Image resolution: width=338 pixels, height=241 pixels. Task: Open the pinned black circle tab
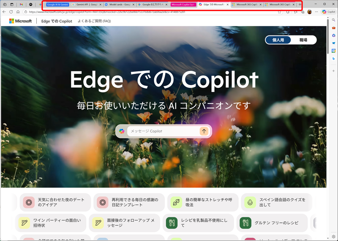coord(30,4)
